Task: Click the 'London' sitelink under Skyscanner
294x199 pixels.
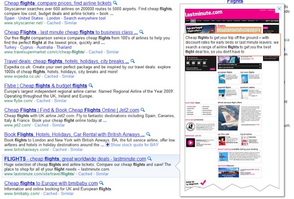Action: click(62, 18)
